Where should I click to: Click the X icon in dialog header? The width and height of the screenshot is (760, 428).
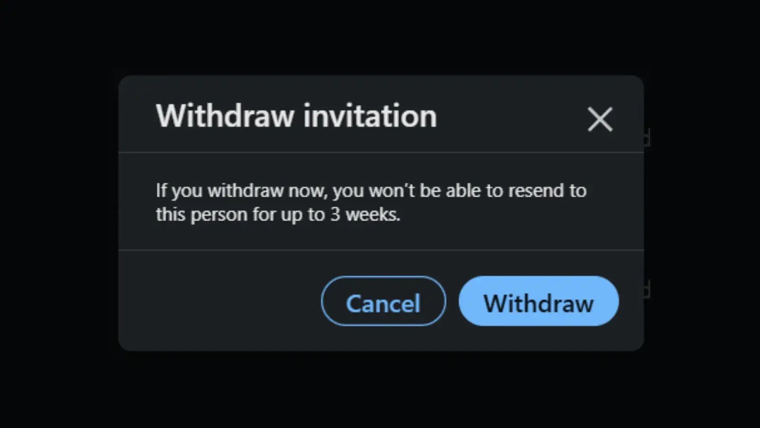[x=600, y=119]
